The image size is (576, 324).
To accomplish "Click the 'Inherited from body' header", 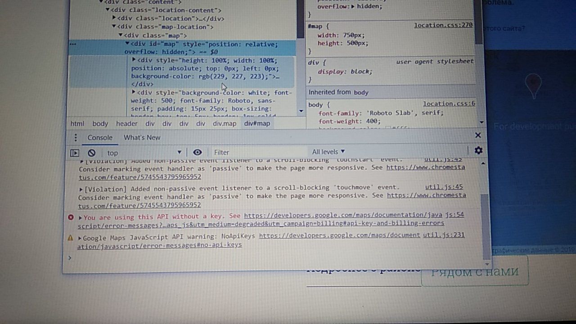I will [338, 92].
